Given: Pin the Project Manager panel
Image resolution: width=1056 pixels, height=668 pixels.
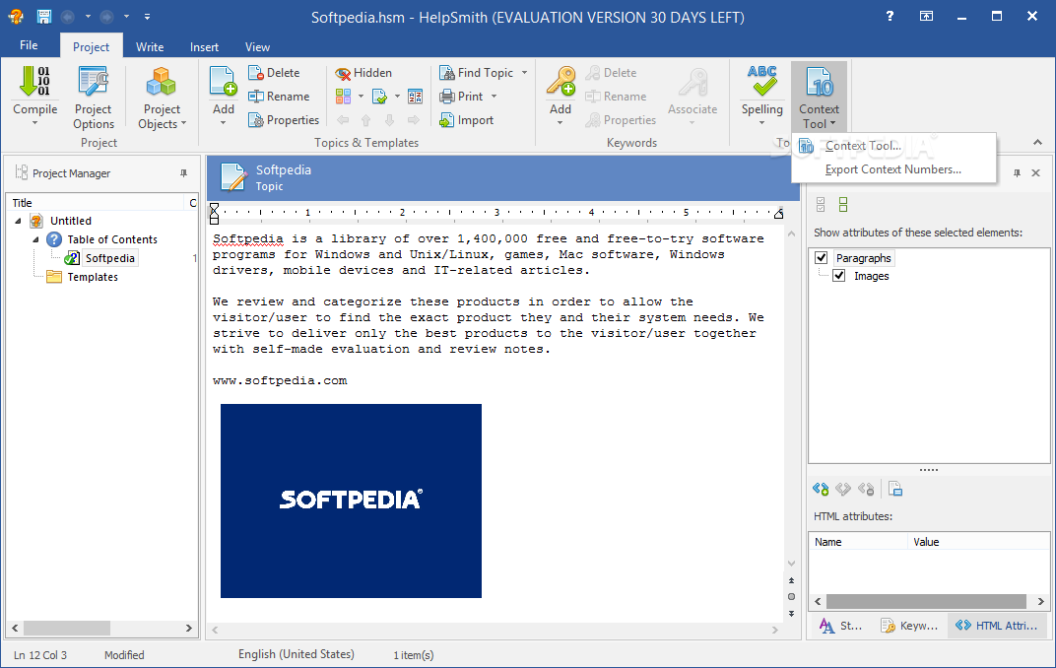Looking at the screenshot, I should 183,173.
